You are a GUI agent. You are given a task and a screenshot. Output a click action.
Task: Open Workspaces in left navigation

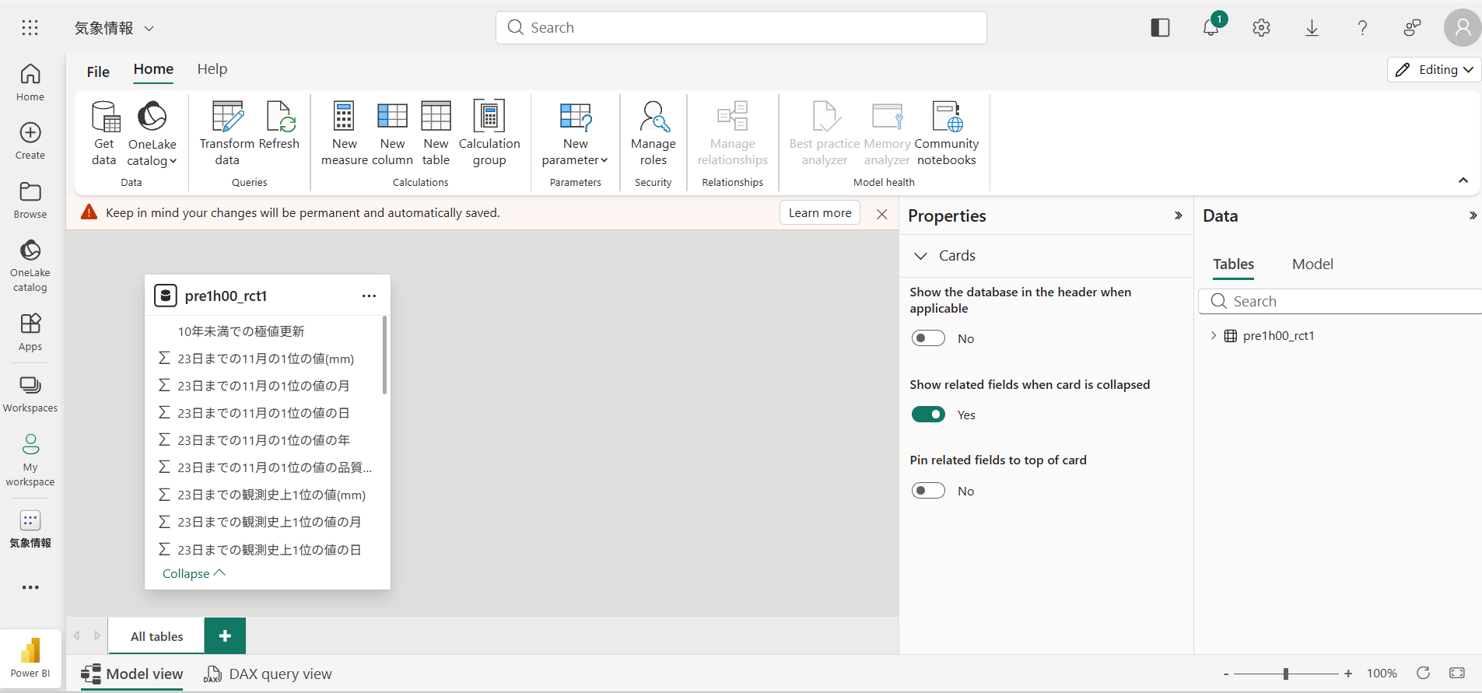coord(30,394)
